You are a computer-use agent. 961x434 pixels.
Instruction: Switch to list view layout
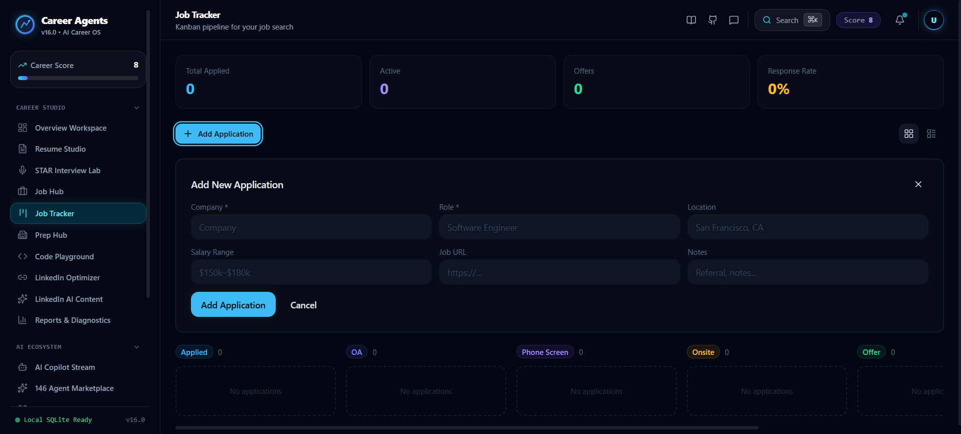[x=931, y=134]
